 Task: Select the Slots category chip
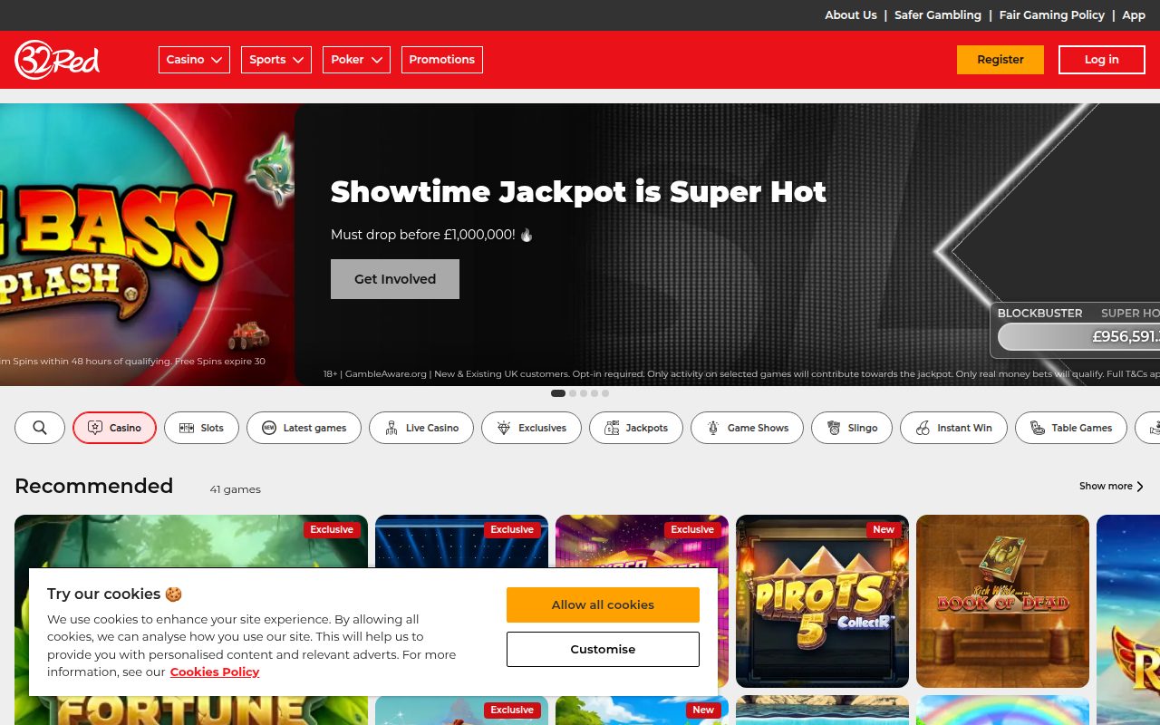201,428
